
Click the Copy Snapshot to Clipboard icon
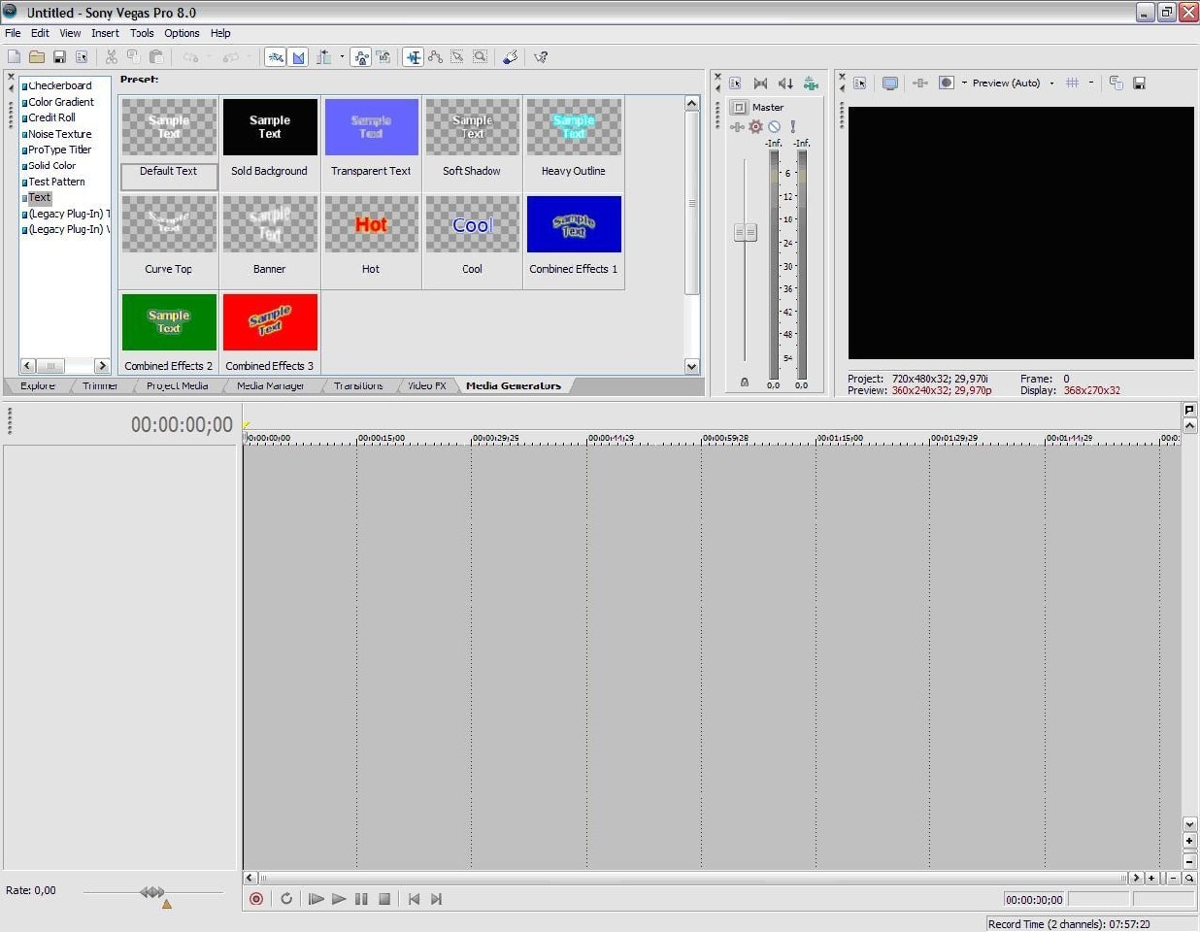tap(1117, 83)
